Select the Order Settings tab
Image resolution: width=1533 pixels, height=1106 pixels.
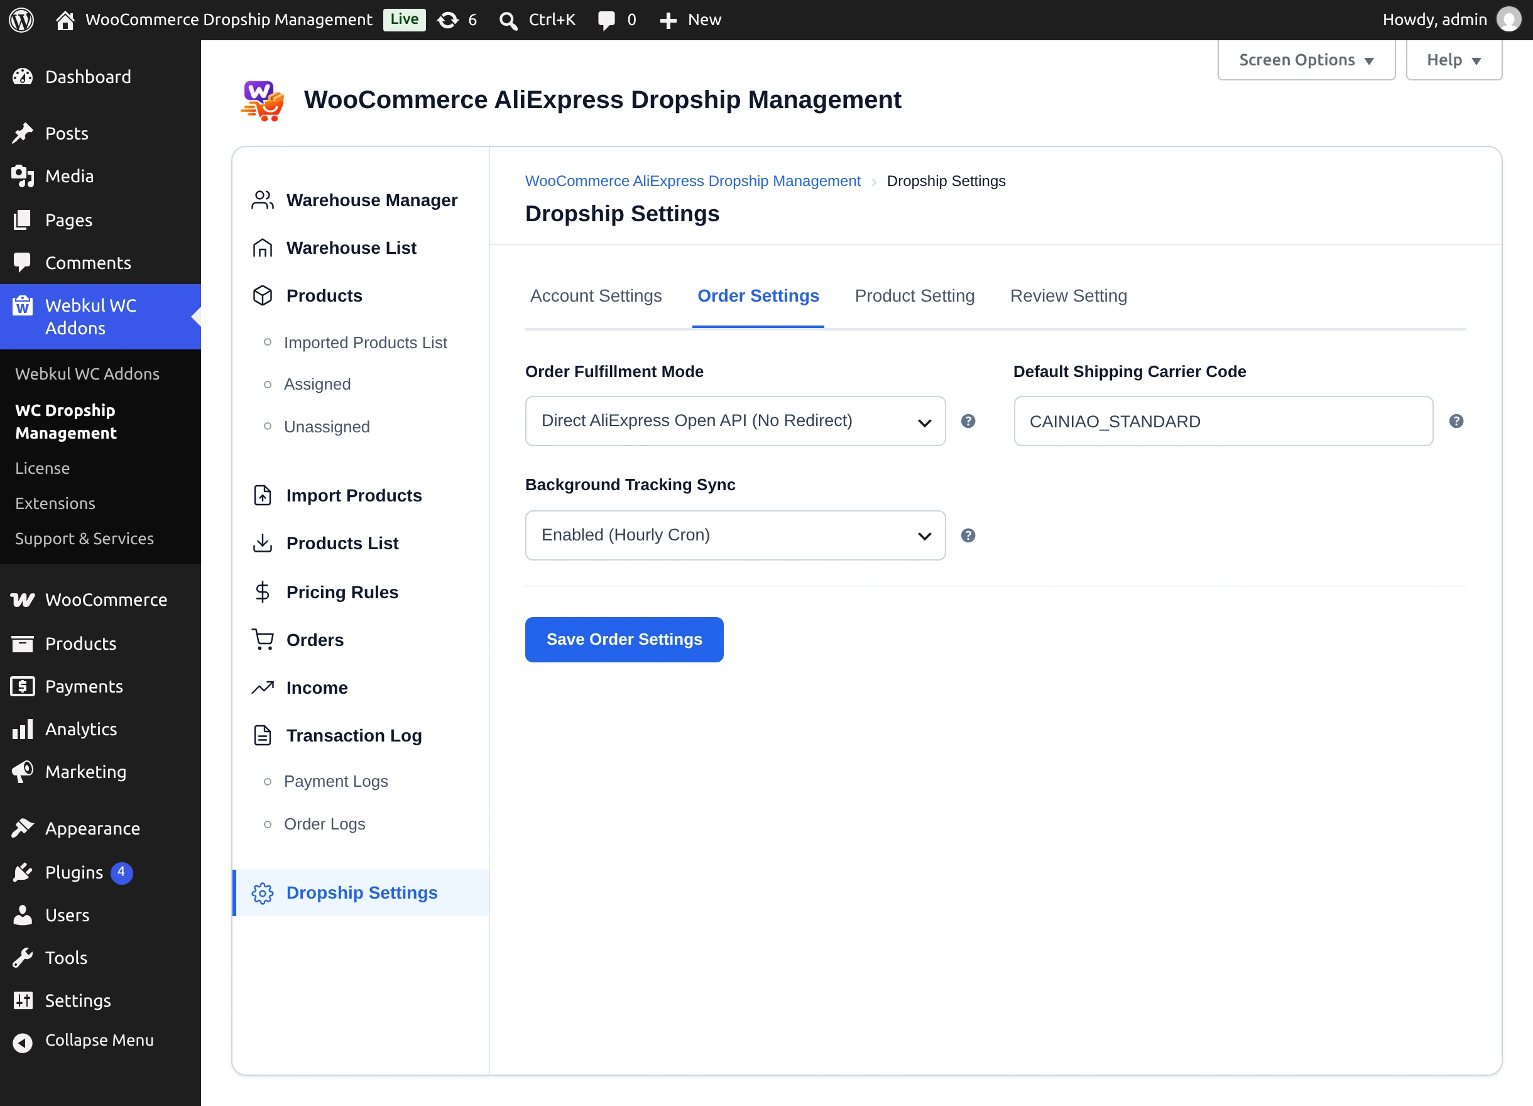tap(758, 295)
